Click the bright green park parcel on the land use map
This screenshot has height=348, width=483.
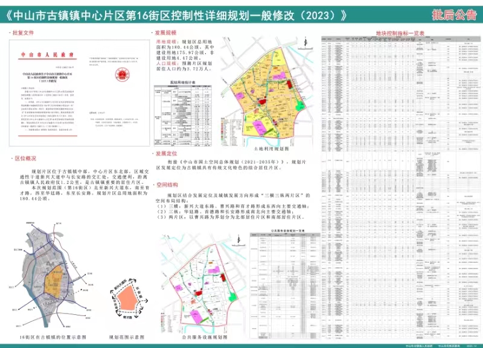coord(299,107)
